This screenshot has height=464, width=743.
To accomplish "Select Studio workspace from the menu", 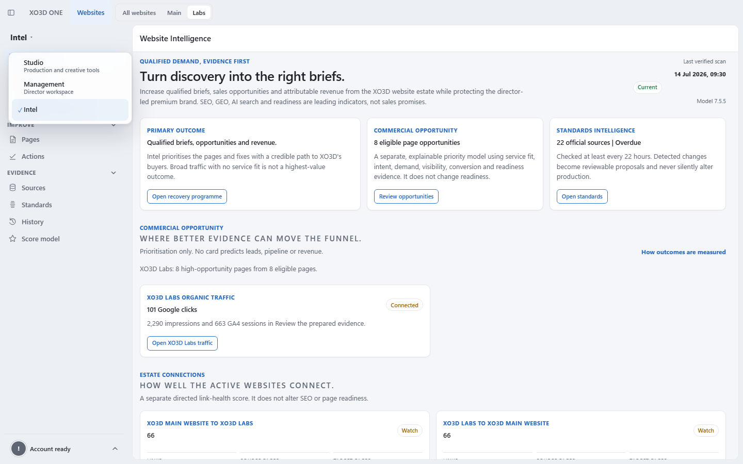I will [70, 67].
